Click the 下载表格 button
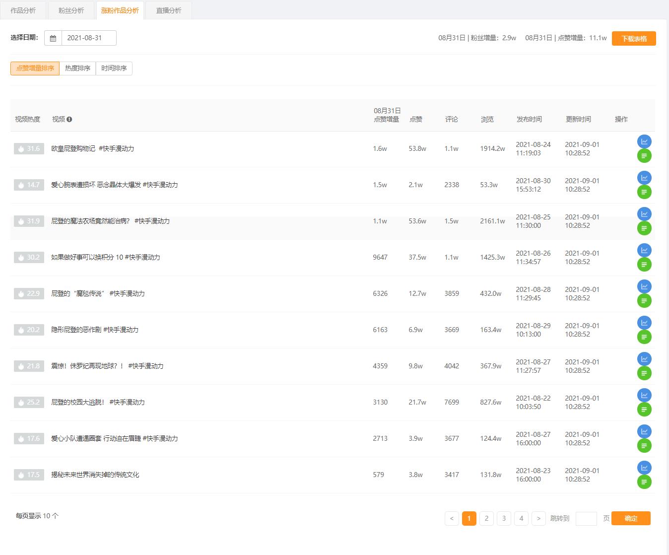Screen dimensions: 669x555 pyautogui.click(x=634, y=39)
